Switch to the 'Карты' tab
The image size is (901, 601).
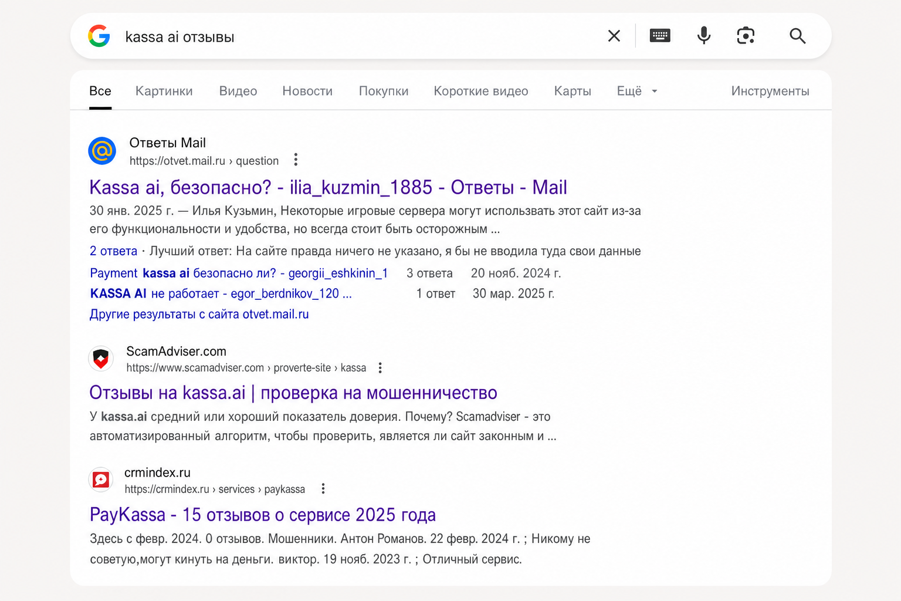pyautogui.click(x=573, y=91)
